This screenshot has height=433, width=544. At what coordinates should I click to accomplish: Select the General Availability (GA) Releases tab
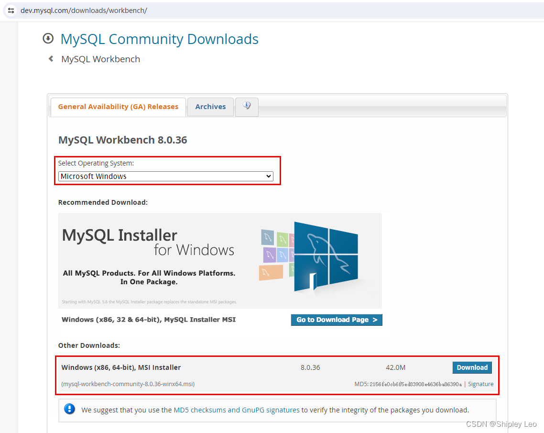tap(118, 107)
